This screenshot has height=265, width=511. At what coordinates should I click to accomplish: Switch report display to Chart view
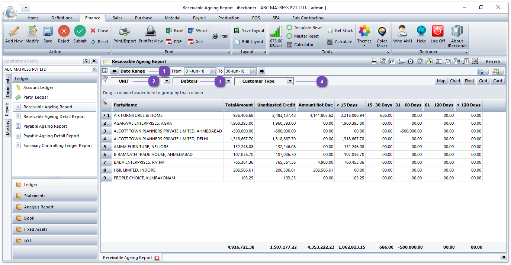pyautogui.click(x=455, y=80)
